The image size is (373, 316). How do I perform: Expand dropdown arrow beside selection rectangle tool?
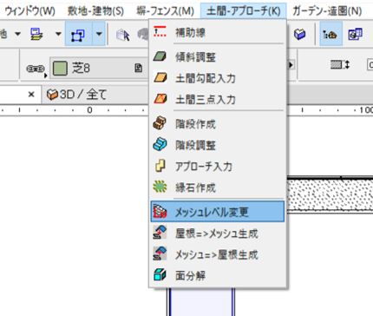[99, 34]
